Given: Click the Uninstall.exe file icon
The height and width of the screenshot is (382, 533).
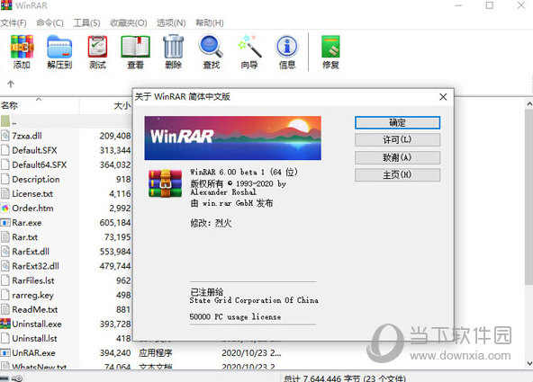Looking at the screenshot, I should click(5, 324).
